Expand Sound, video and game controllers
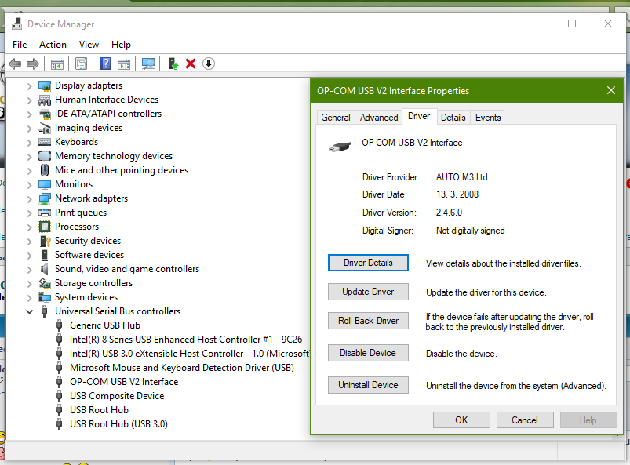630x465 pixels. pos(30,269)
